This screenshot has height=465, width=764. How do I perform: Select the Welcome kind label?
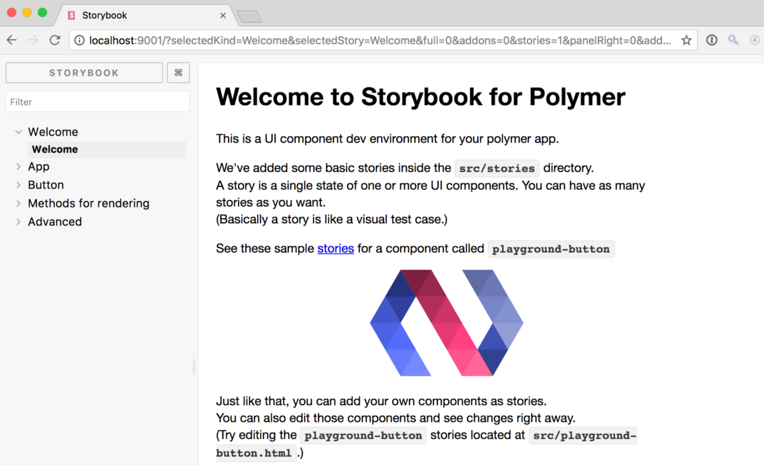53,132
